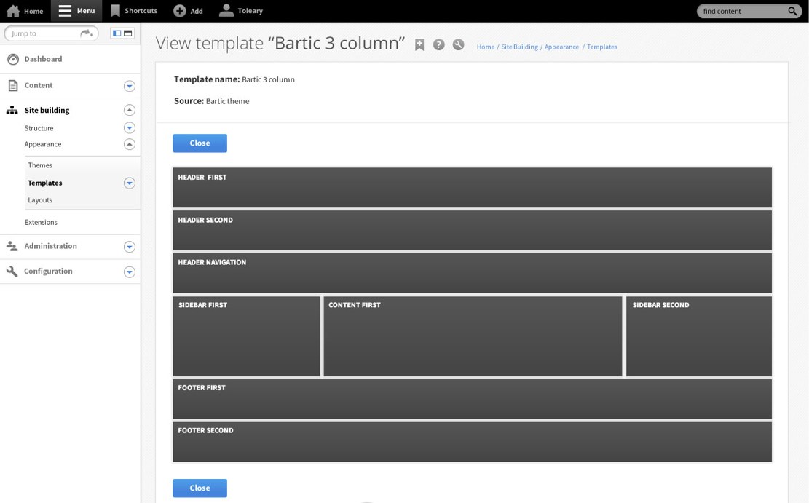
Task: Select Layouts in the sidebar menu
Action: click(40, 200)
